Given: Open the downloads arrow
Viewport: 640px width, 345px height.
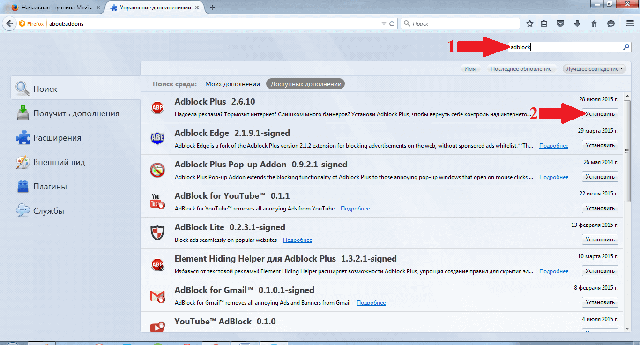Looking at the screenshot, I should pyautogui.click(x=577, y=23).
